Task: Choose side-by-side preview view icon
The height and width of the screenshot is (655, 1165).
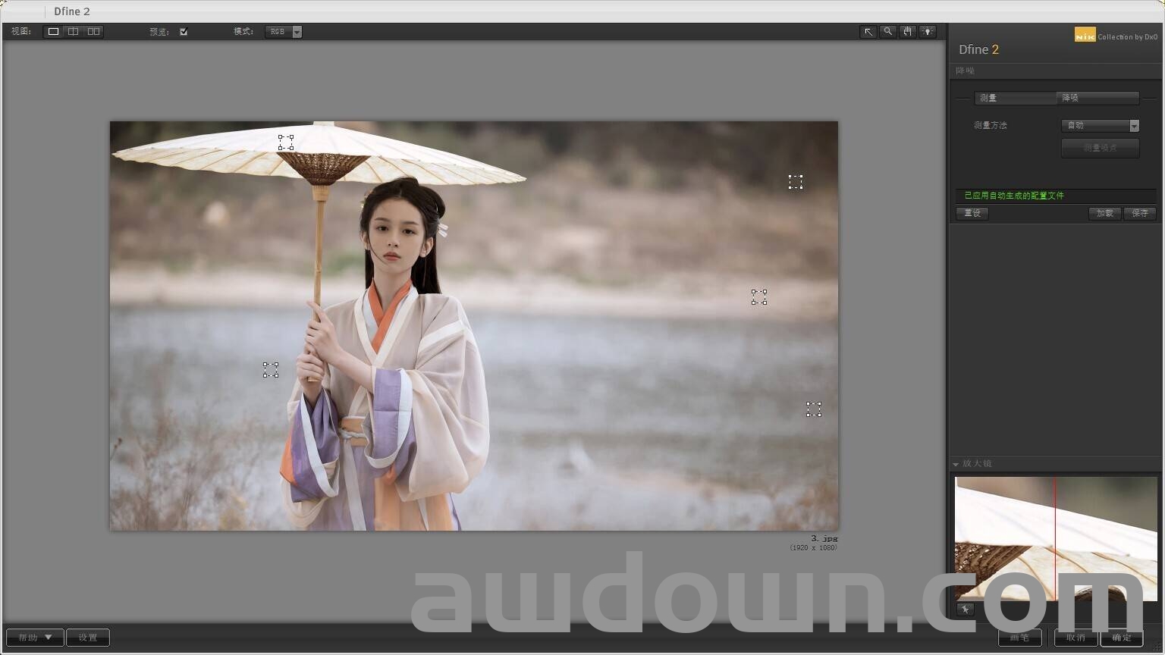Action: (x=93, y=32)
